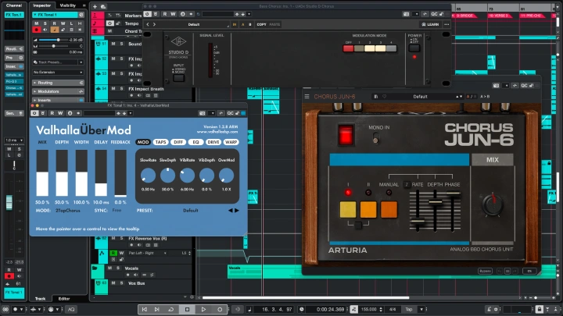The height and width of the screenshot is (316, 563).
Task: Click the RATE slider on the Chorus JUN-6
Action: coord(418,211)
